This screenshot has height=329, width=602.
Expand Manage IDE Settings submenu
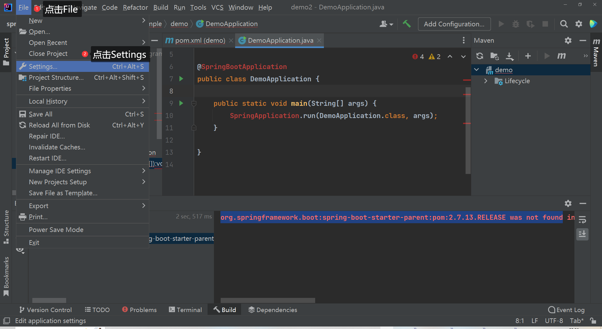pos(144,171)
